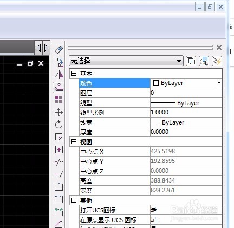This screenshot has width=234, height=228.
Task: Select the Copy object tool
Action: point(59,62)
